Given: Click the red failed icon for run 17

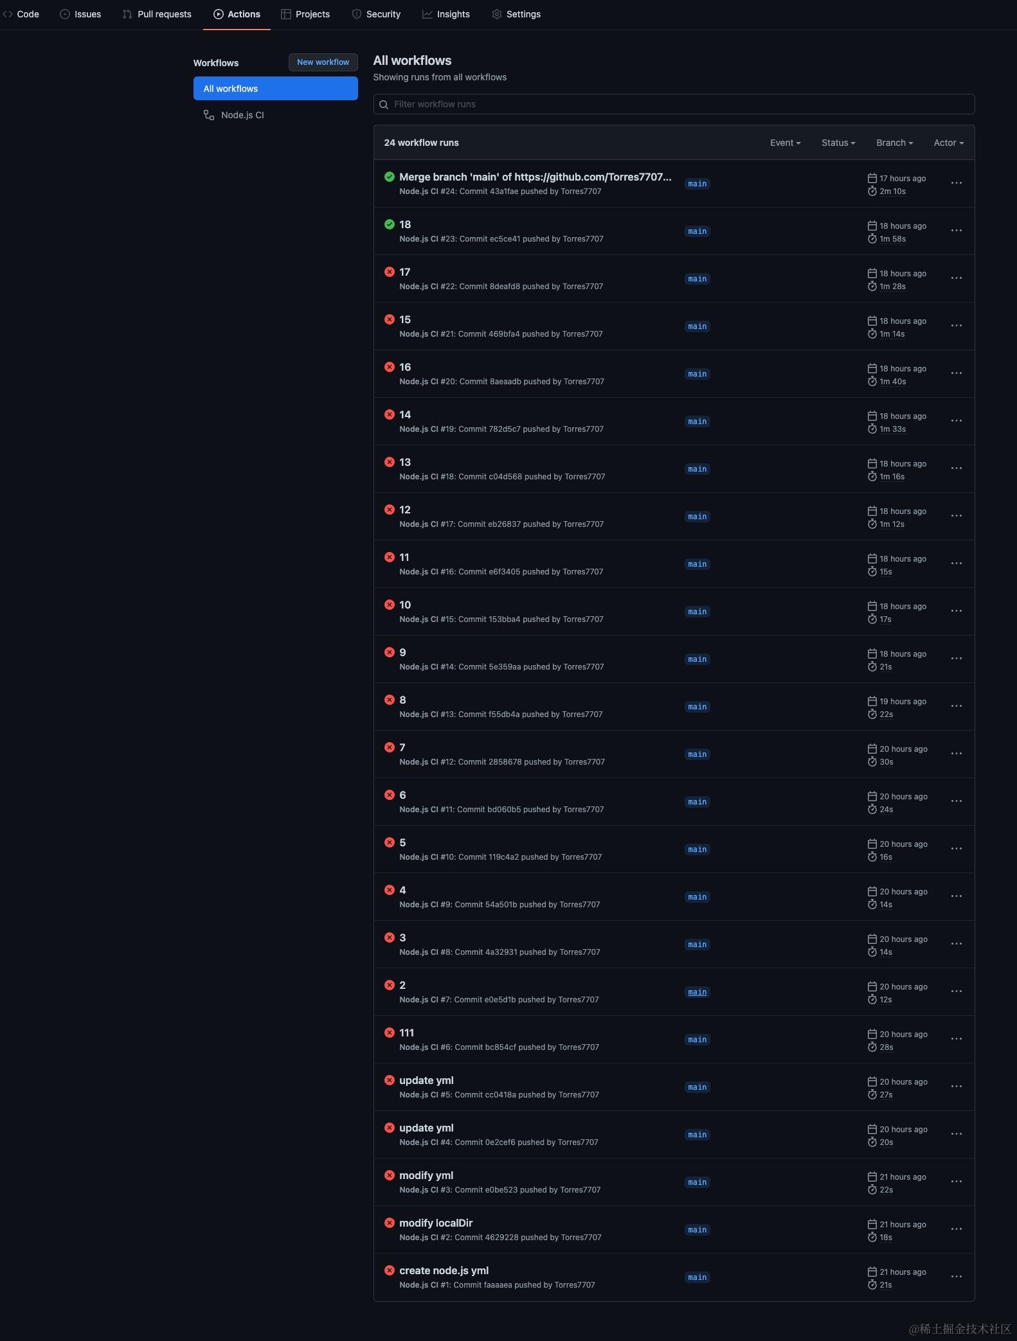Looking at the screenshot, I should pyautogui.click(x=389, y=272).
